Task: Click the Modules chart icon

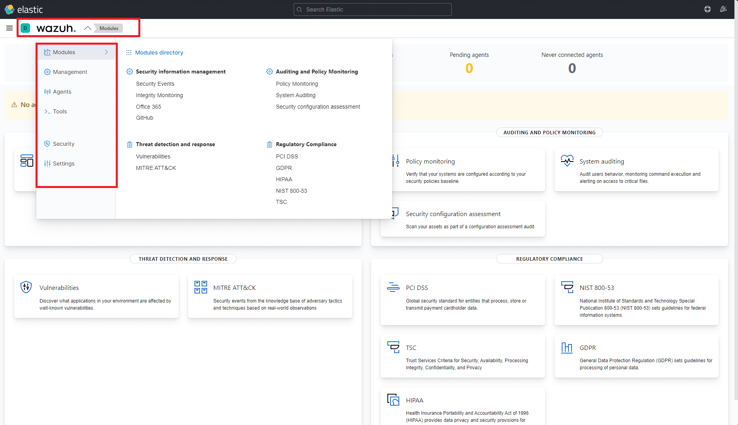Action: pyautogui.click(x=47, y=52)
